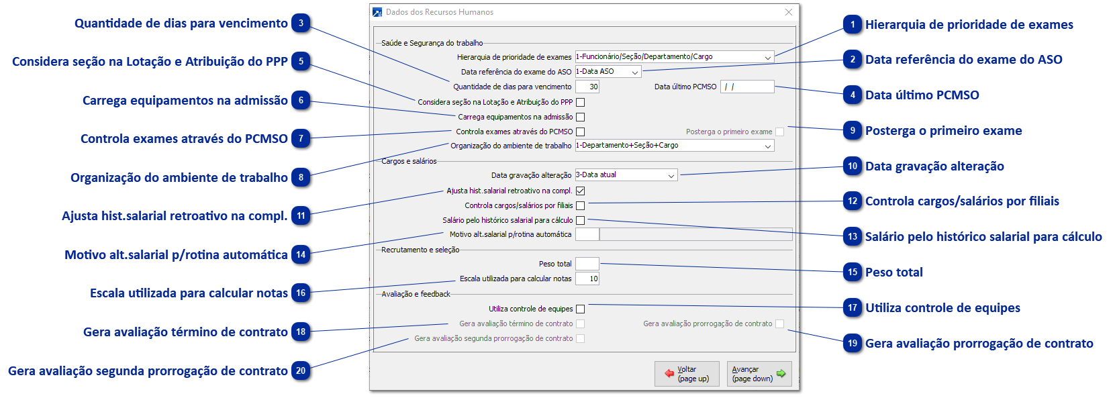Open Hierarquia de prioridade de exames dropdown
Screen dimensions: 1113x398
tap(768, 58)
